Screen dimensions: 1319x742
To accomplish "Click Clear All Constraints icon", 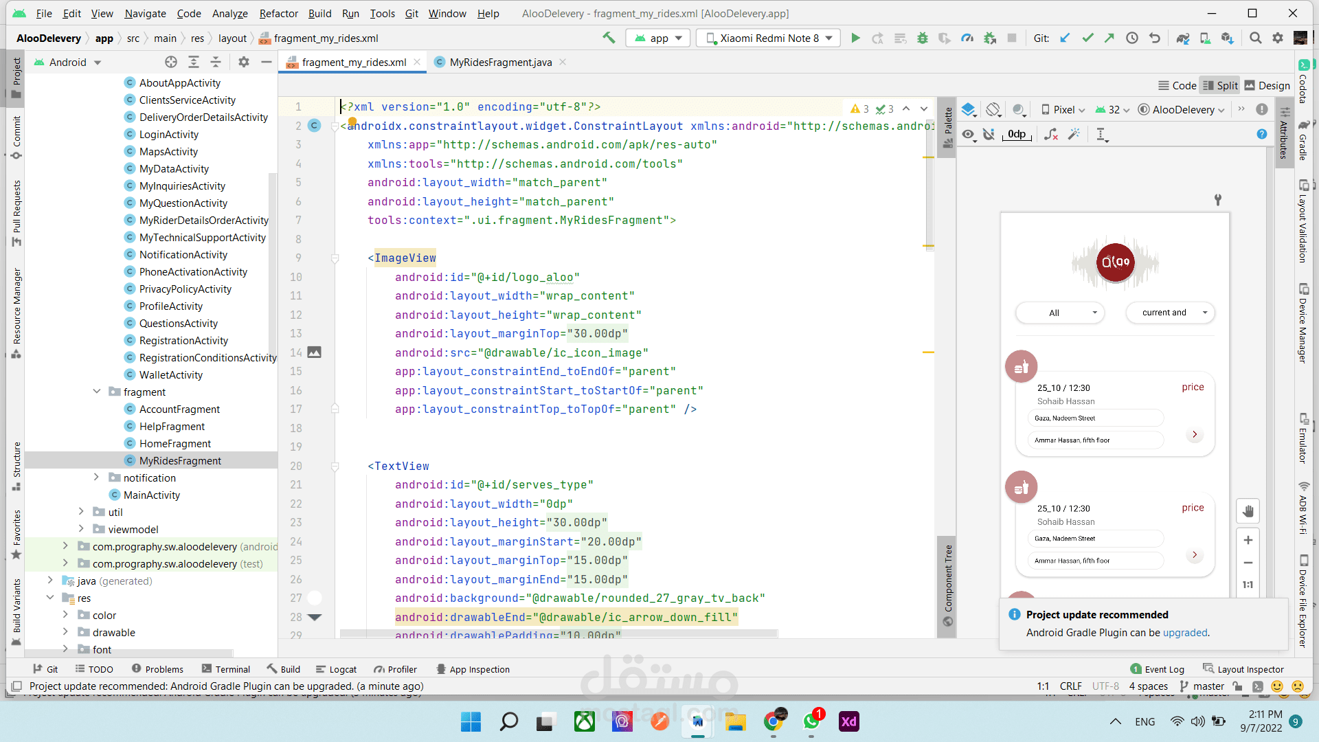I will pyautogui.click(x=1051, y=135).
